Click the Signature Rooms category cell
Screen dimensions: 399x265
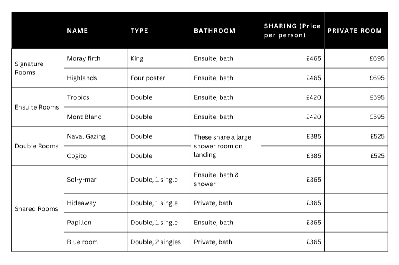29,68
